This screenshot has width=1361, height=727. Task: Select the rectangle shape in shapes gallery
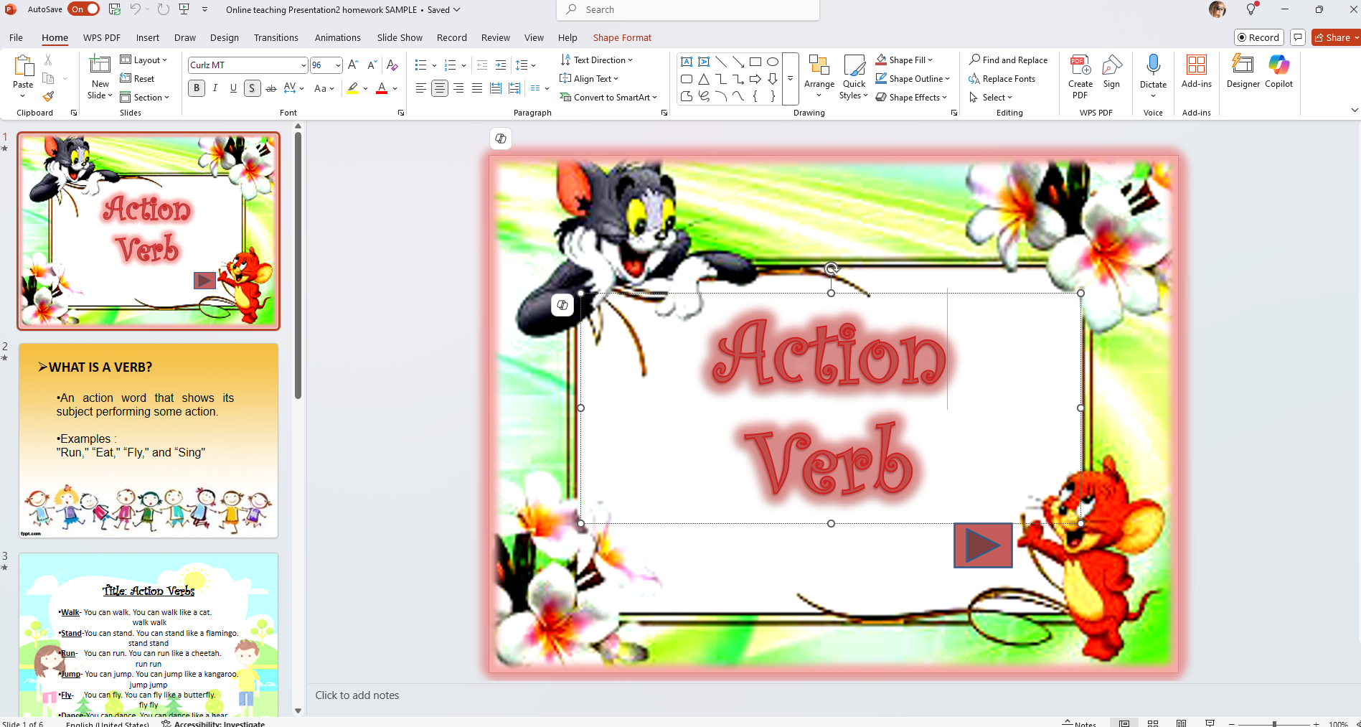point(755,62)
